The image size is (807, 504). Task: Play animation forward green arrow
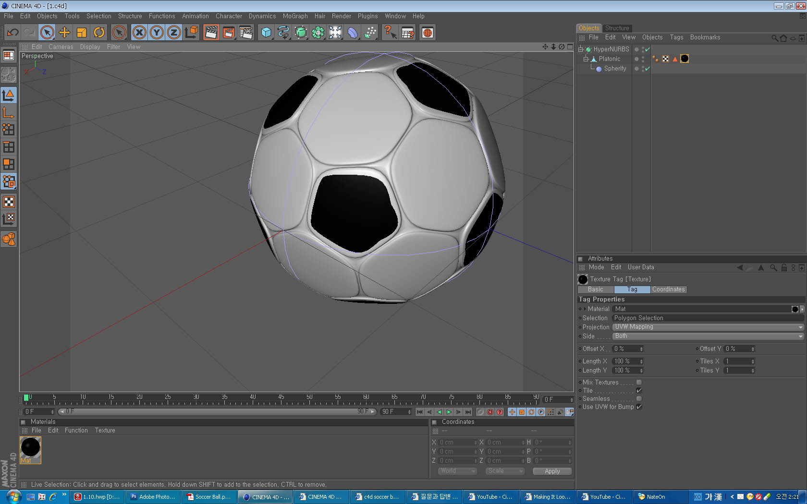click(x=449, y=412)
